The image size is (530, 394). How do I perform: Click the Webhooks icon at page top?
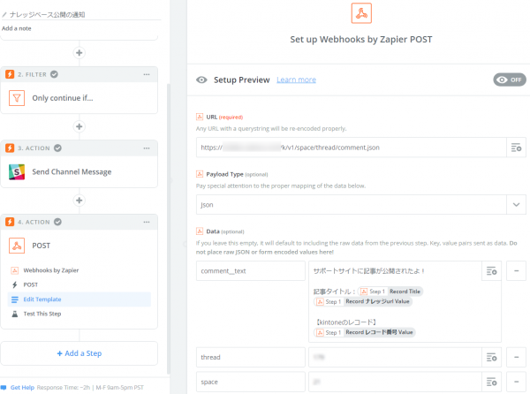[x=361, y=13]
